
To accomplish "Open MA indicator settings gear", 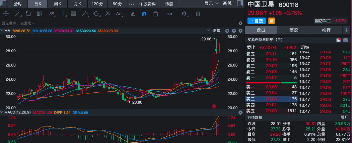I will (x=241, y=31).
